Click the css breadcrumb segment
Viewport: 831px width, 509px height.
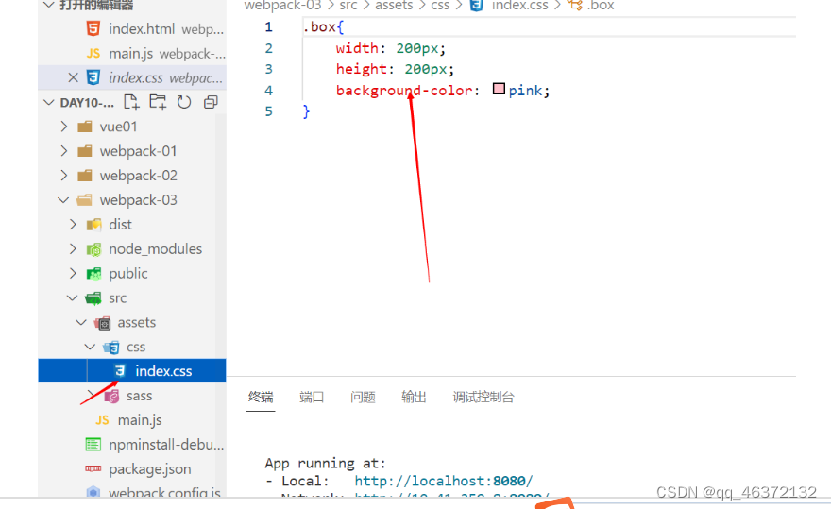440,6
